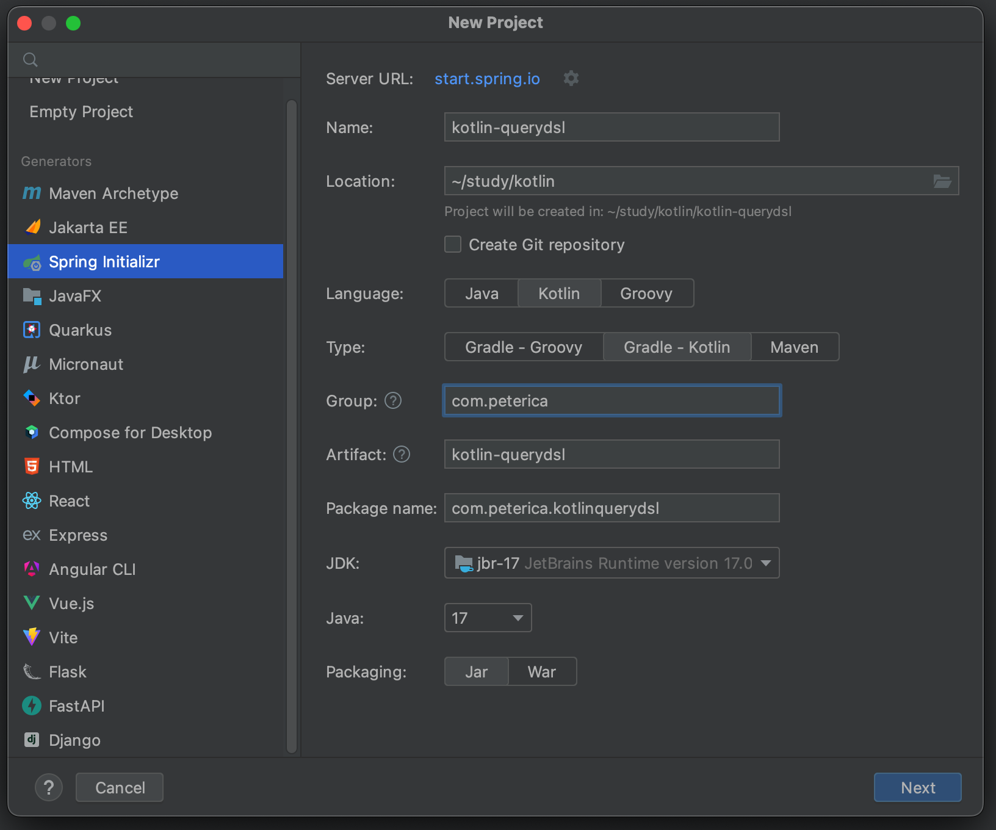Select the Flask generator row
The width and height of the screenshot is (996, 830).
pos(145,672)
